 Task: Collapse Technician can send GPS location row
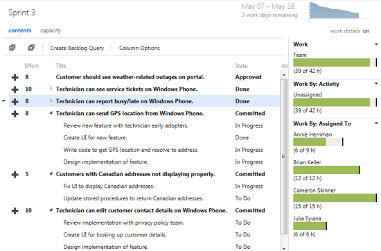click(51, 113)
